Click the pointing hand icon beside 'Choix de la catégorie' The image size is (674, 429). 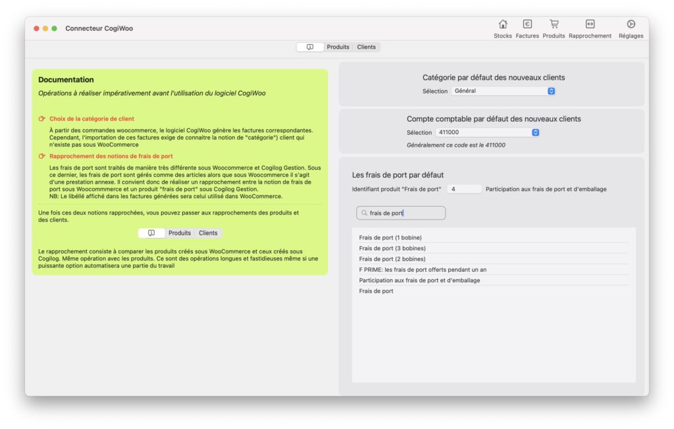[41, 118]
